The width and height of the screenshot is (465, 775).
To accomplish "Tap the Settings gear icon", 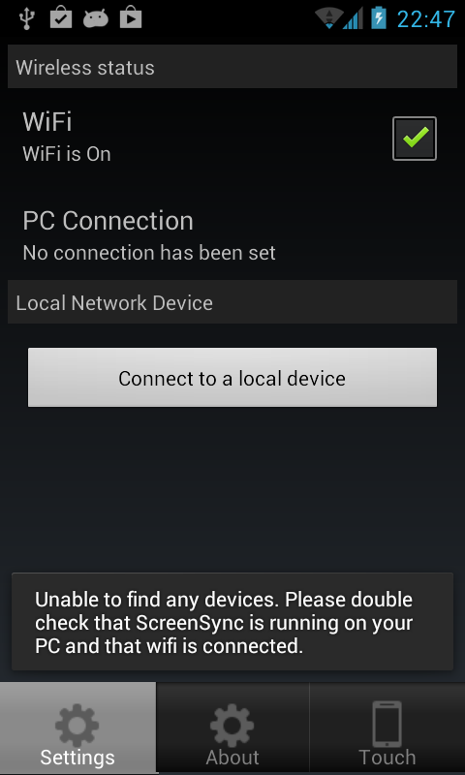I will coord(77,725).
